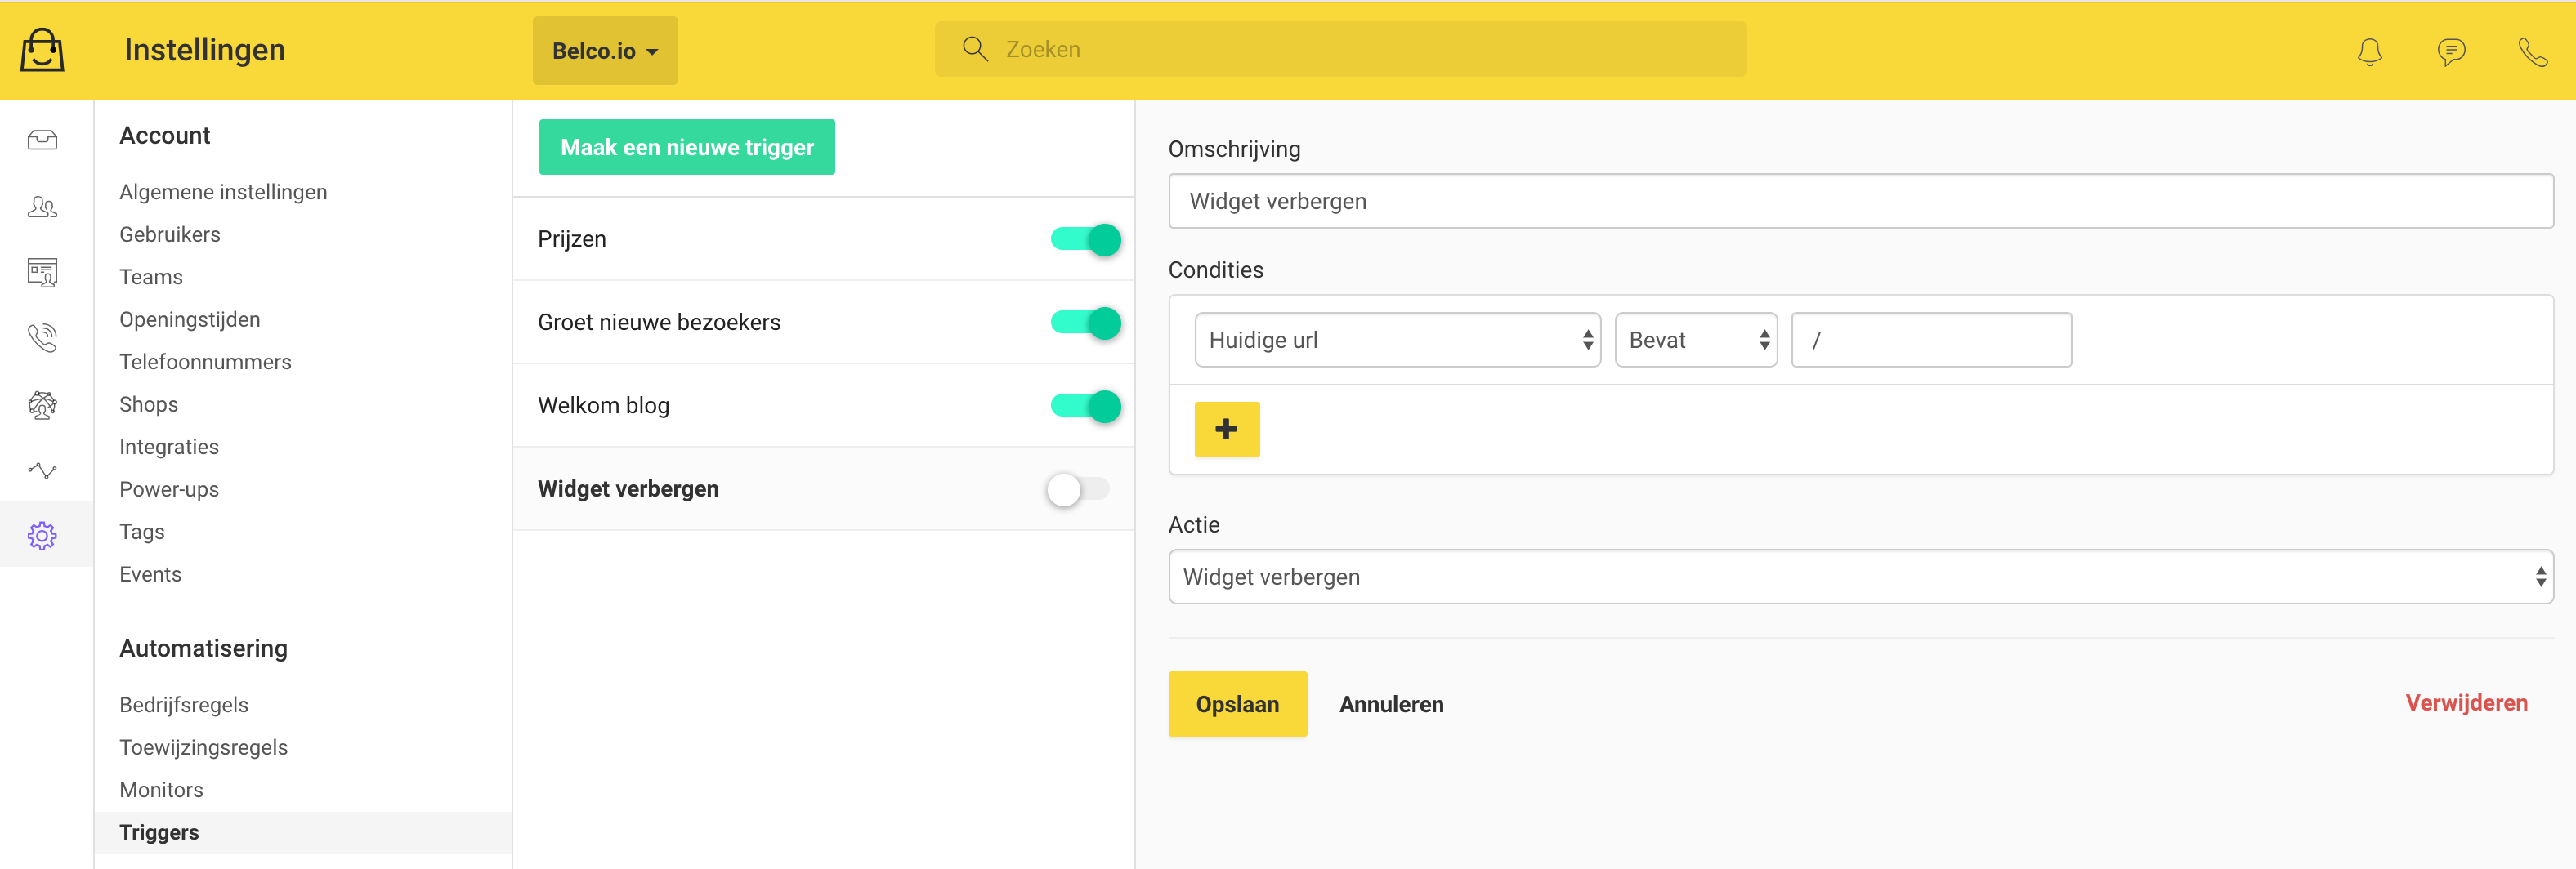The image size is (2576, 869).
Task: Open the phone calls icon in sidebar
Action: (x=42, y=337)
